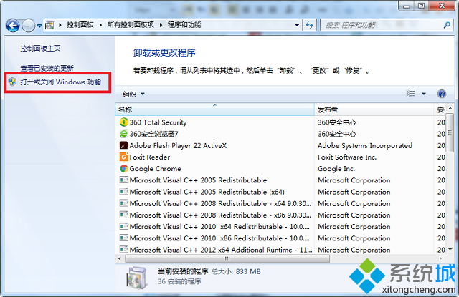459x297 pixels.
Task: Sort by 名称 column header
Action: (x=215, y=109)
